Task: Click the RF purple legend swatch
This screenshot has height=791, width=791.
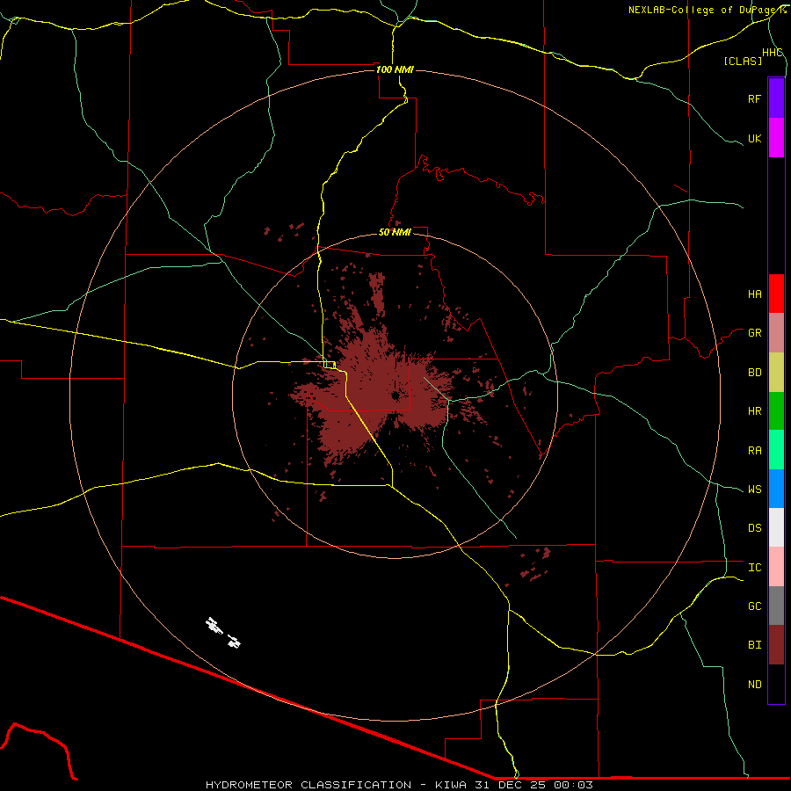Action: pyautogui.click(x=776, y=98)
